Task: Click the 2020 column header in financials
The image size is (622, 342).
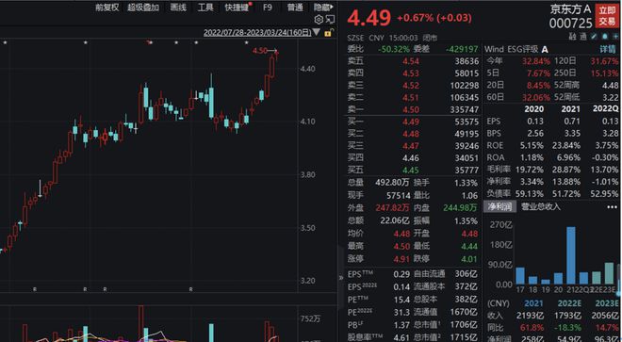Action: pyautogui.click(x=533, y=109)
